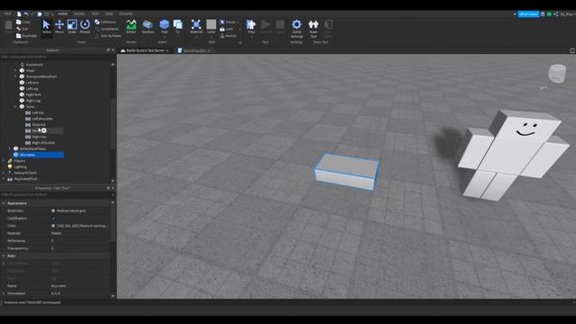The image size is (576, 324).
Task: Click the Lock tool button
Action: coord(227,29)
